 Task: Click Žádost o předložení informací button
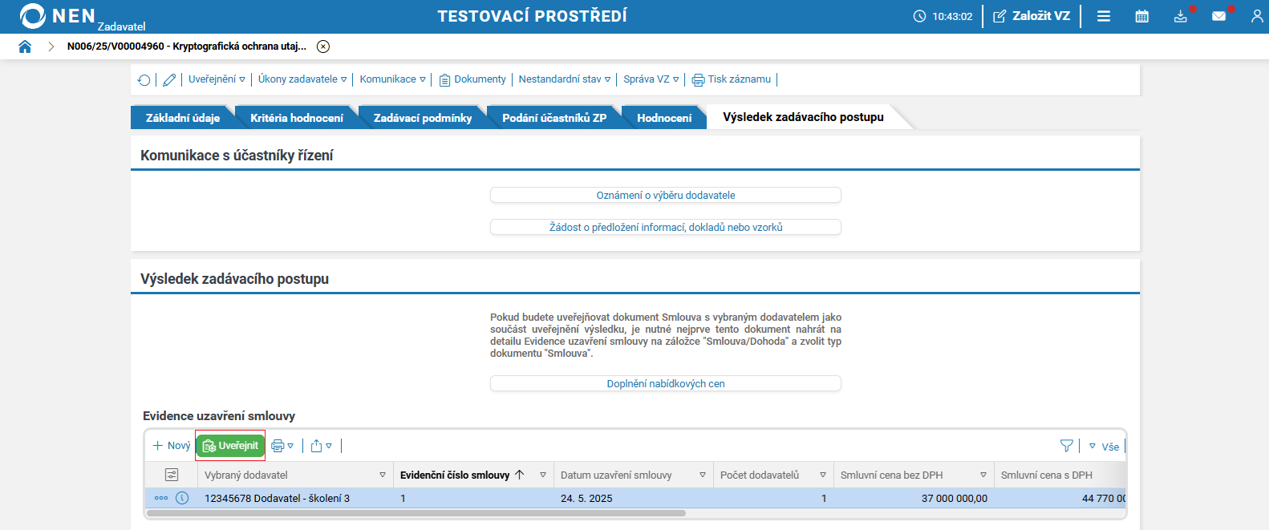pyautogui.click(x=666, y=228)
